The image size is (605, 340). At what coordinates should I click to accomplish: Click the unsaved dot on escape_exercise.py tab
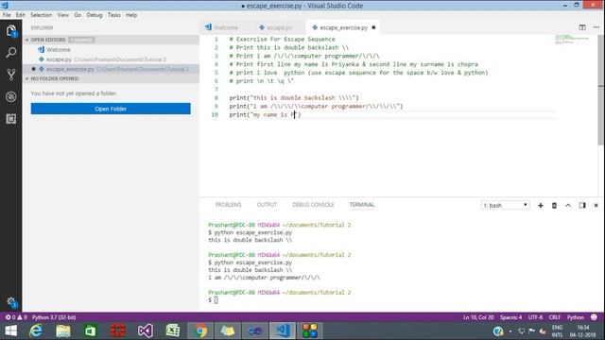point(373,27)
